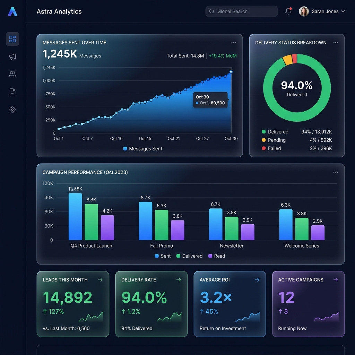This screenshot has width=355, height=355.
Task: Click the 'Oct 15' x-axis label
Action: 145,139
